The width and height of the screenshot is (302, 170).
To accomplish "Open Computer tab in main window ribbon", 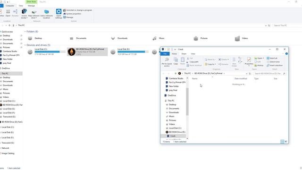I will [x=10, y=6].
